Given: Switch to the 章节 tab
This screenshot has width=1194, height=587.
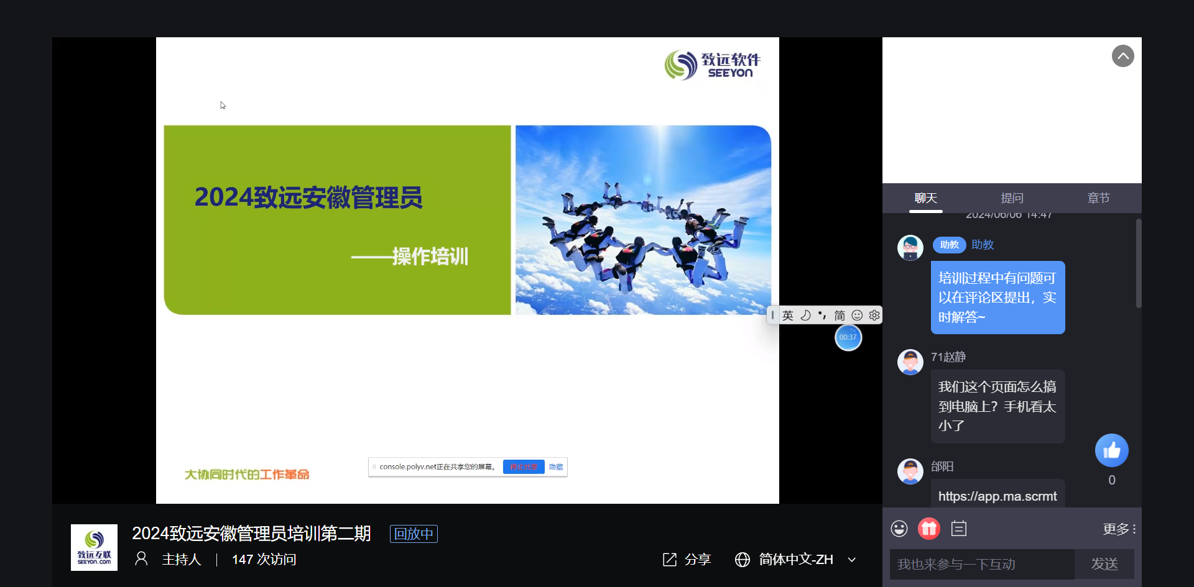Looking at the screenshot, I should click(x=1098, y=198).
